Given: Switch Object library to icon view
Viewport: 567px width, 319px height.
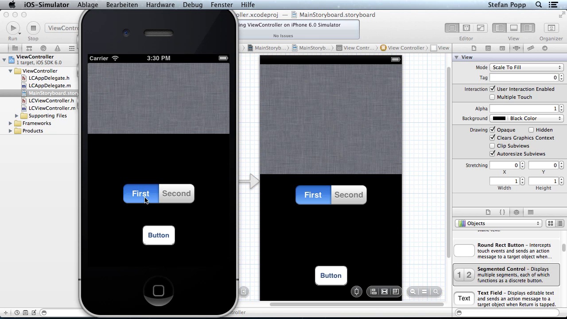Looking at the screenshot, I should [x=551, y=223].
